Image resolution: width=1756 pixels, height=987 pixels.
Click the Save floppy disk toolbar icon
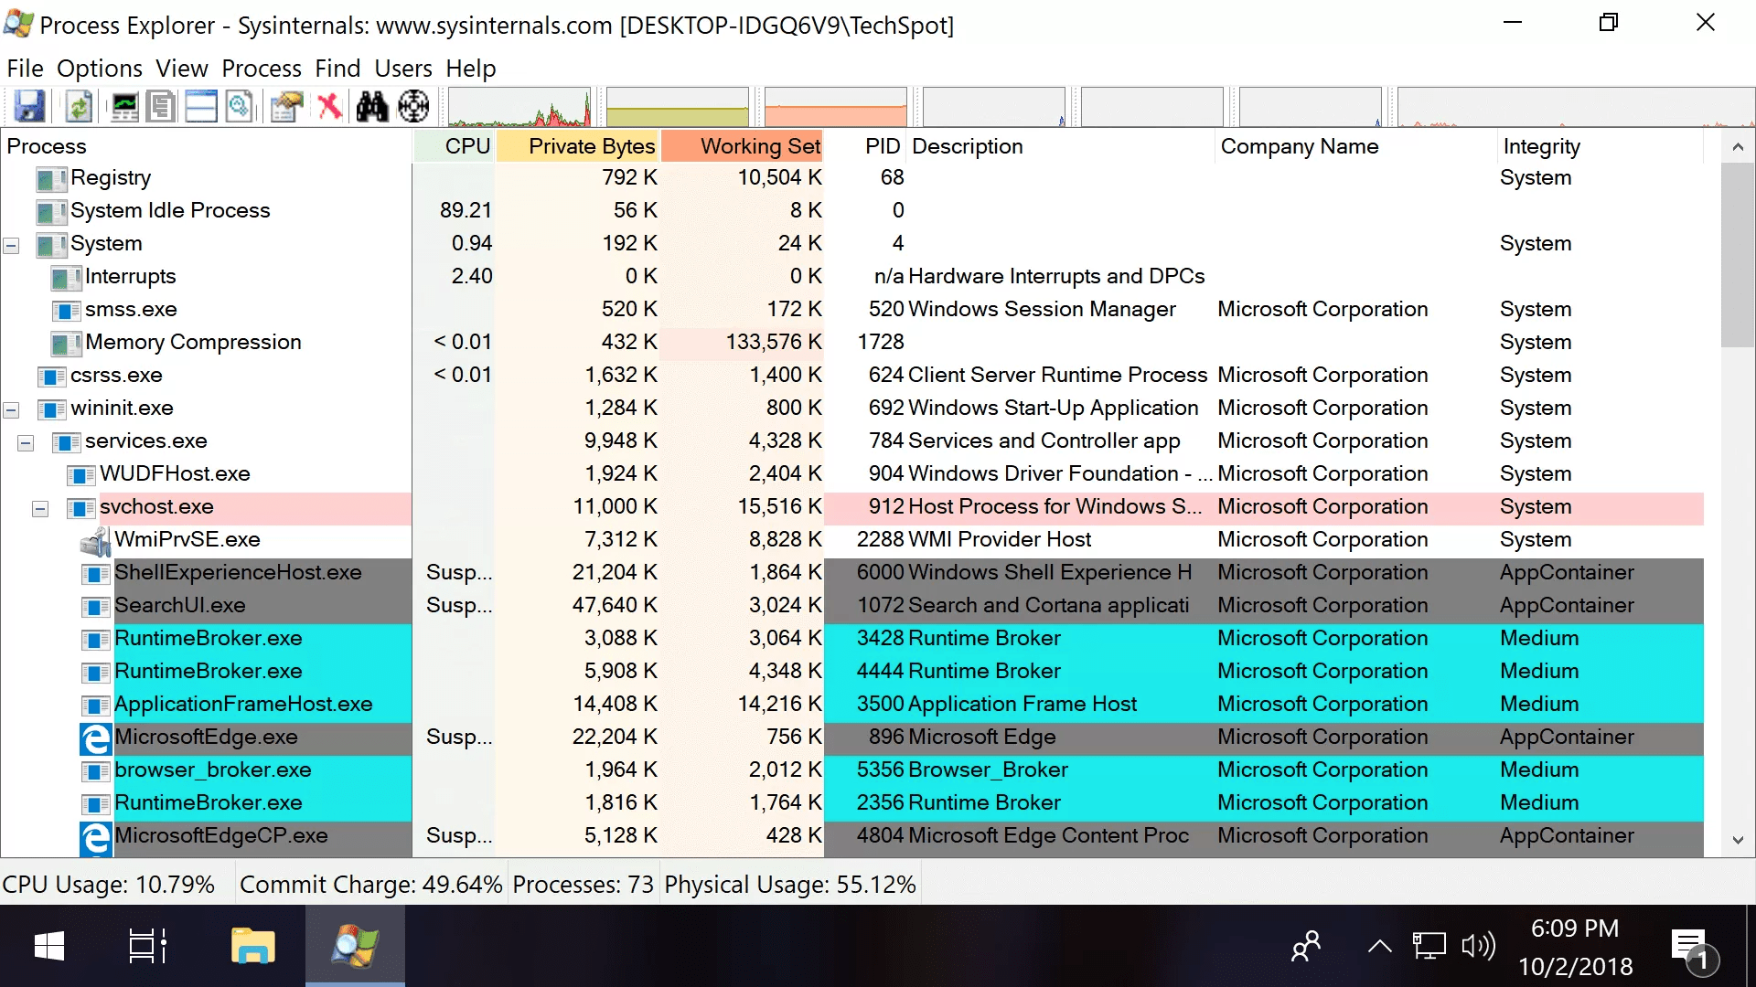click(29, 107)
